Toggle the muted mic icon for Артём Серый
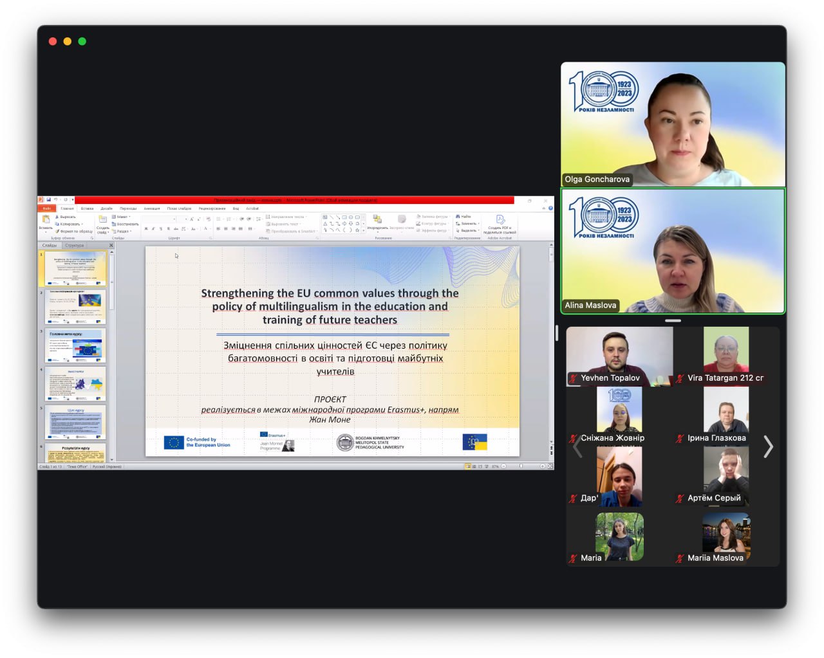This screenshot has width=824, height=658. click(x=679, y=498)
